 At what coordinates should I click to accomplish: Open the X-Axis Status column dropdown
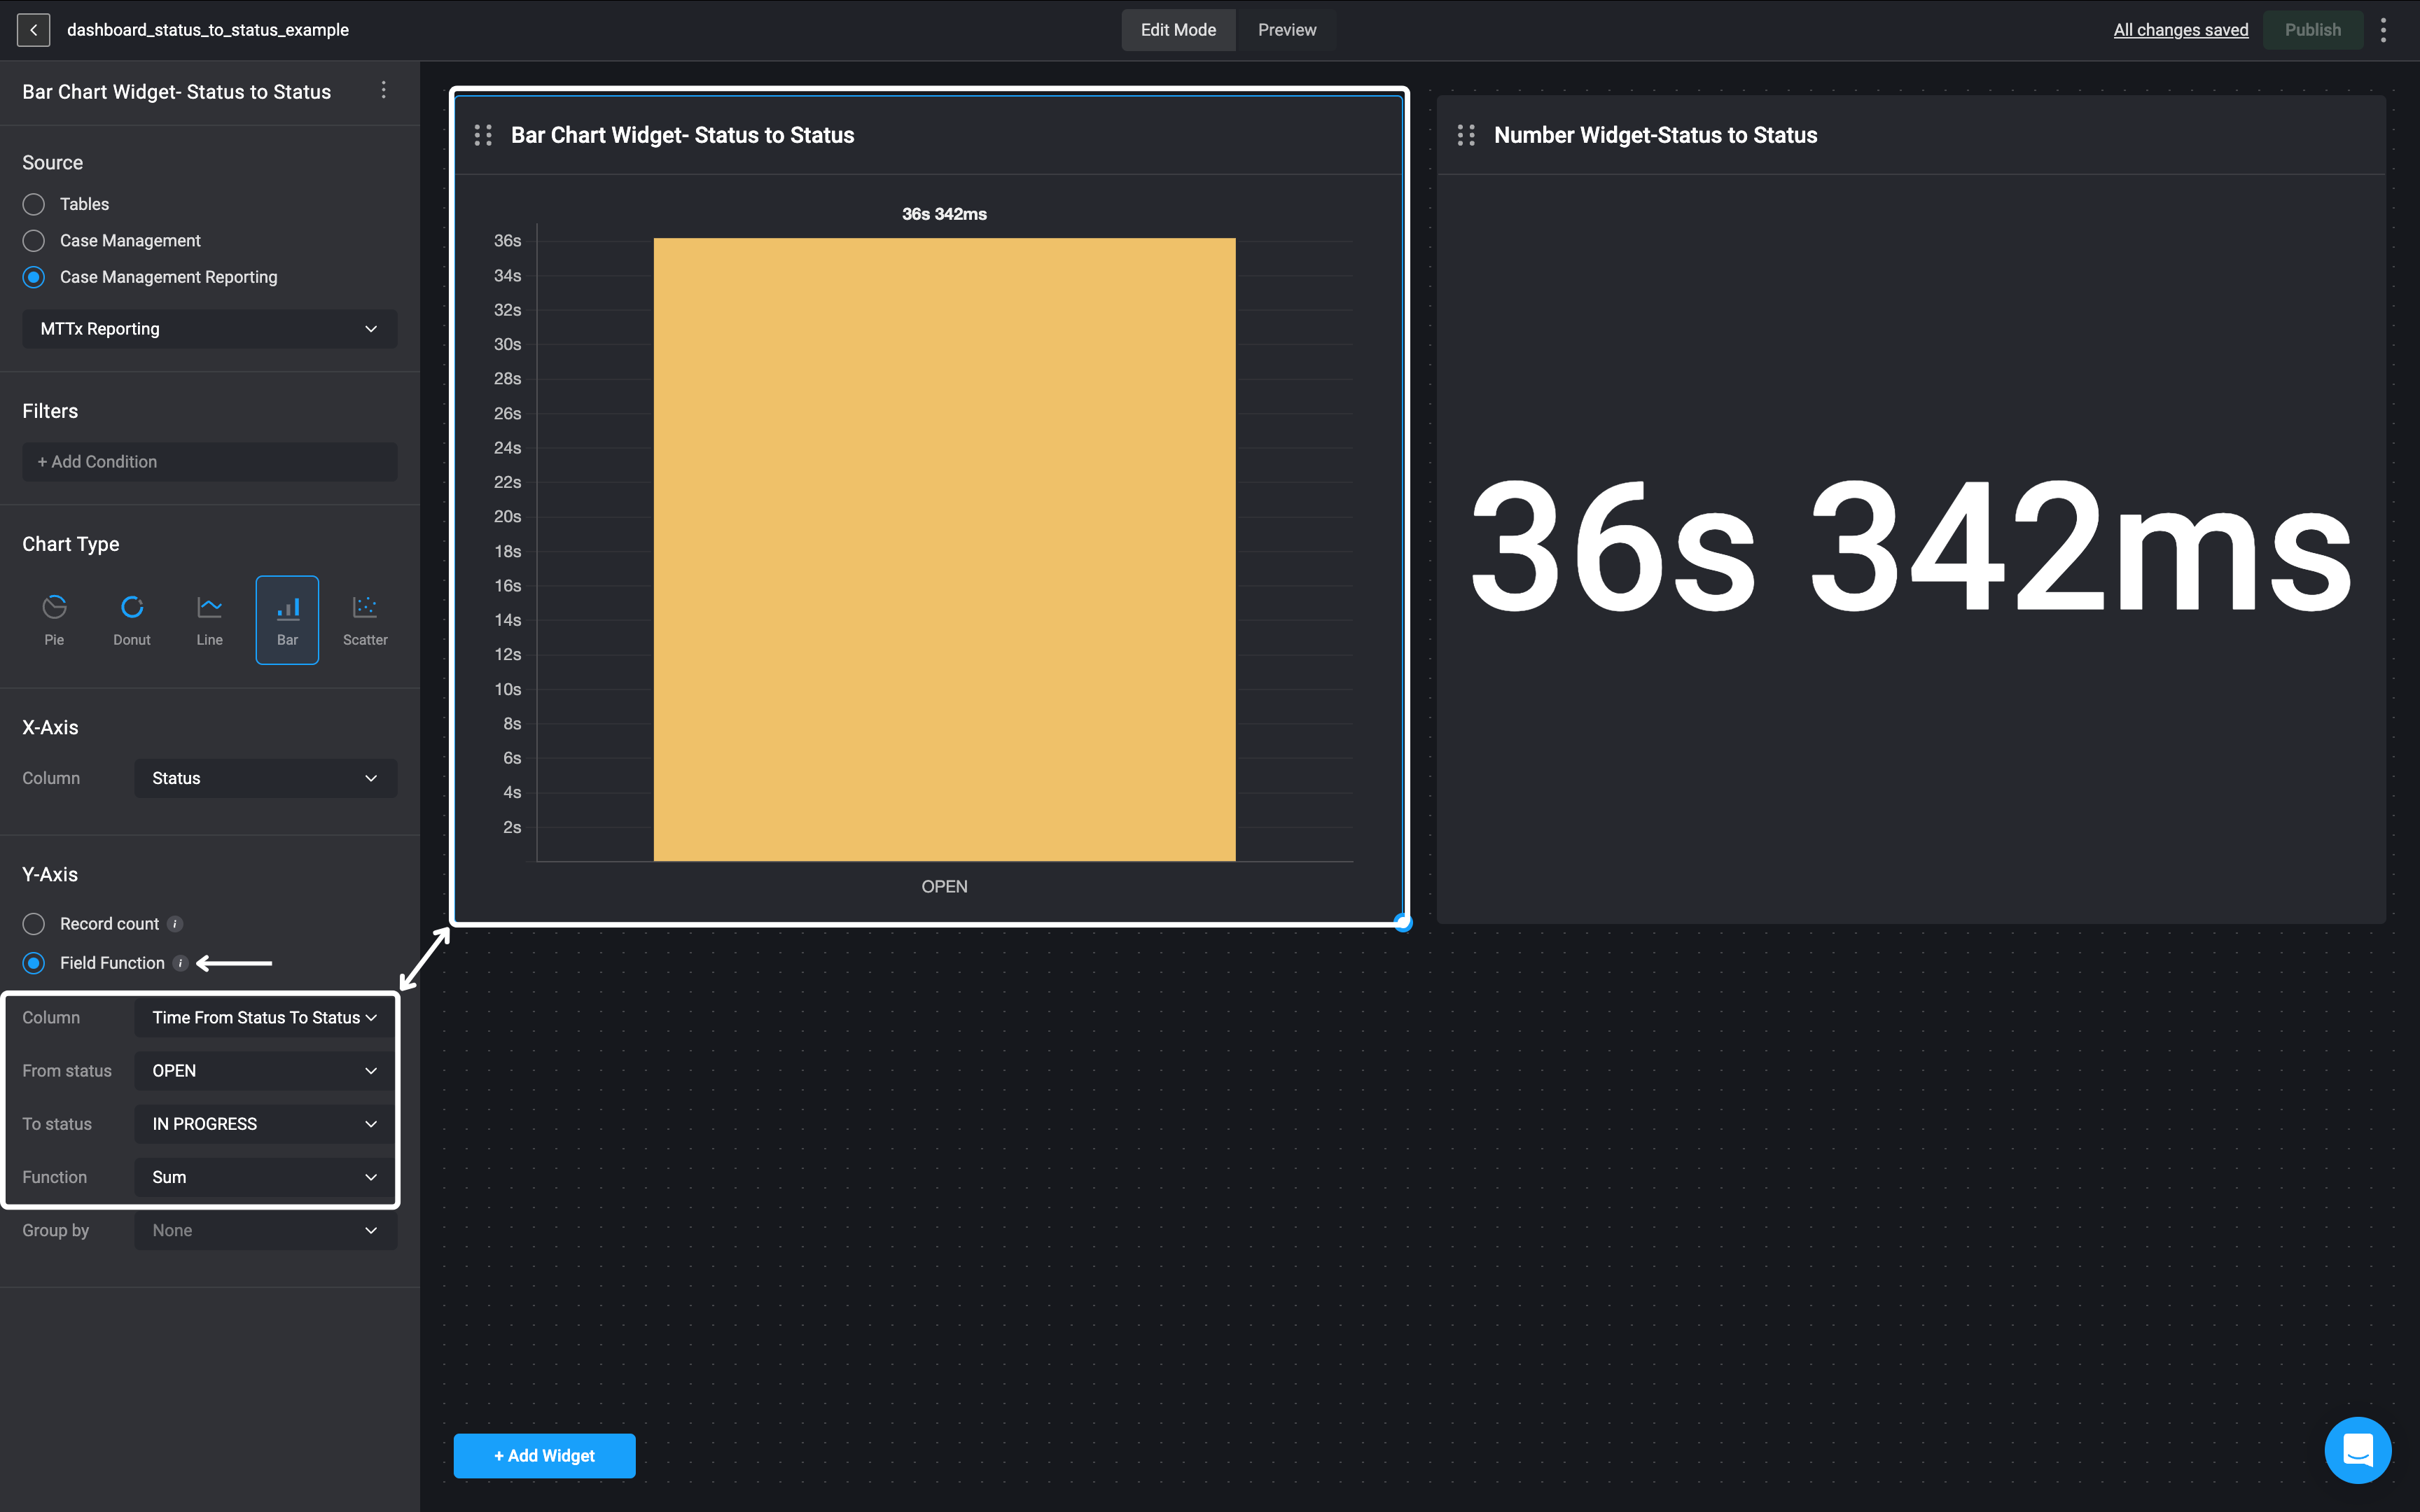click(266, 778)
